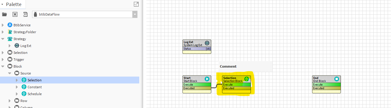
Task: Click the Log Ext gear icon
Action: pyautogui.click(x=207, y=43)
